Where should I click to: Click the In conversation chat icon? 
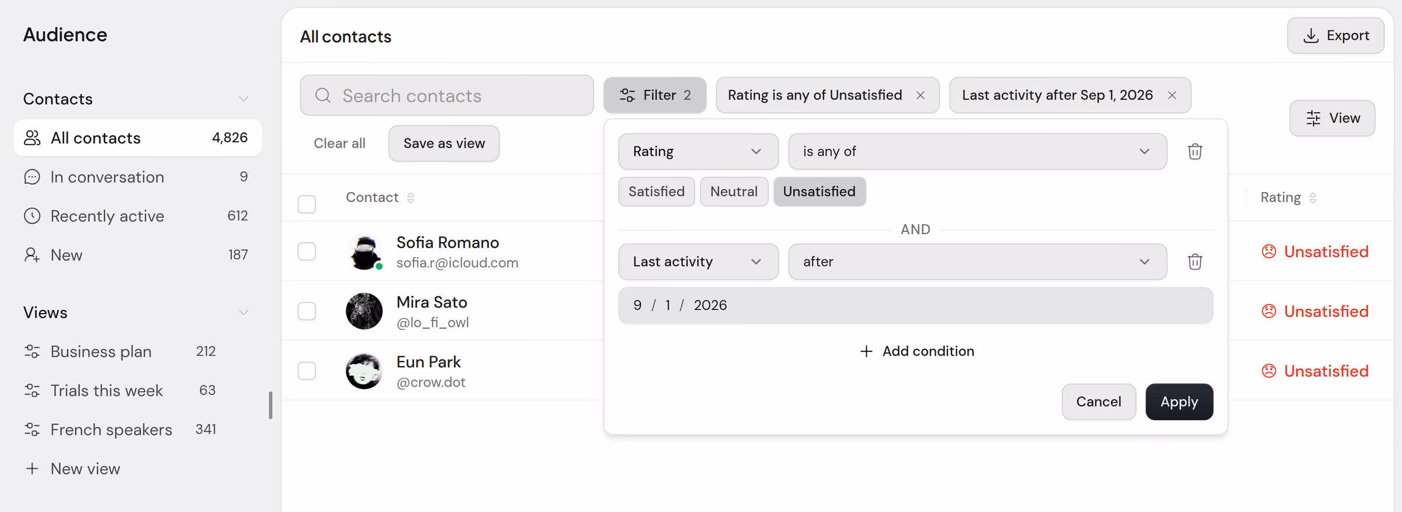tap(32, 177)
